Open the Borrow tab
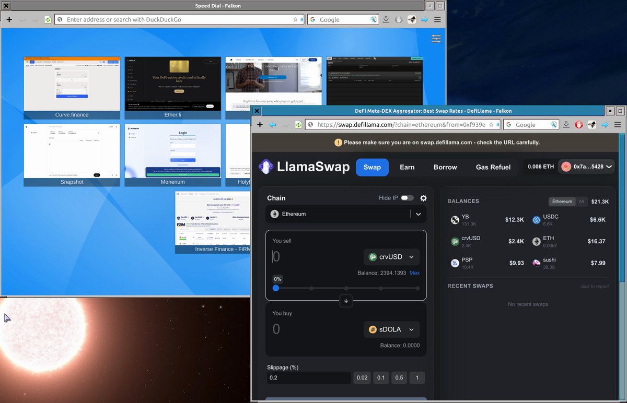Screen dimensions: 627x403 445,167
